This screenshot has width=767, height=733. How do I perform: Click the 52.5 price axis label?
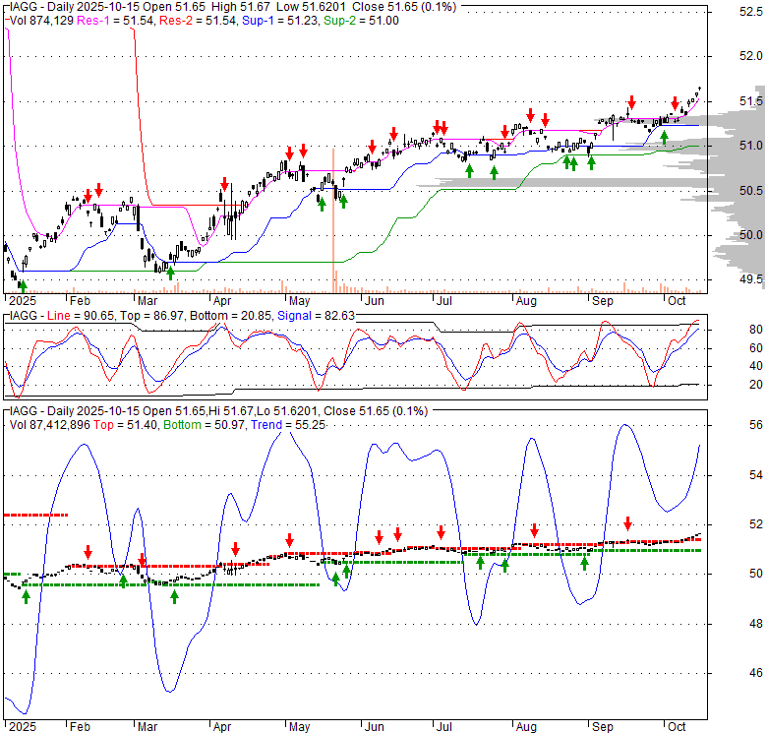750,12
